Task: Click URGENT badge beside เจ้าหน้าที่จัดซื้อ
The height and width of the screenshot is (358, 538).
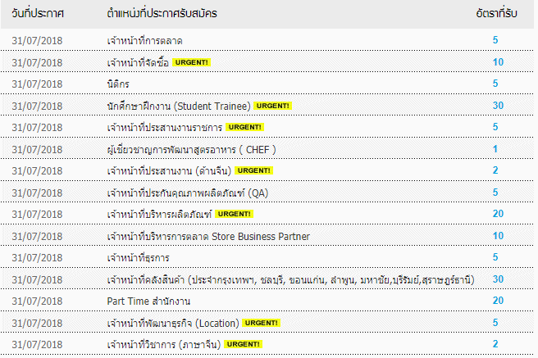Action: [x=191, y=62]
